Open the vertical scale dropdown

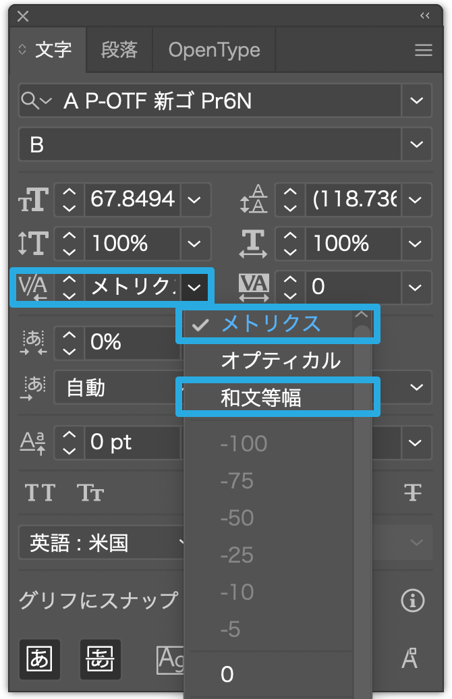click(194, 244)
